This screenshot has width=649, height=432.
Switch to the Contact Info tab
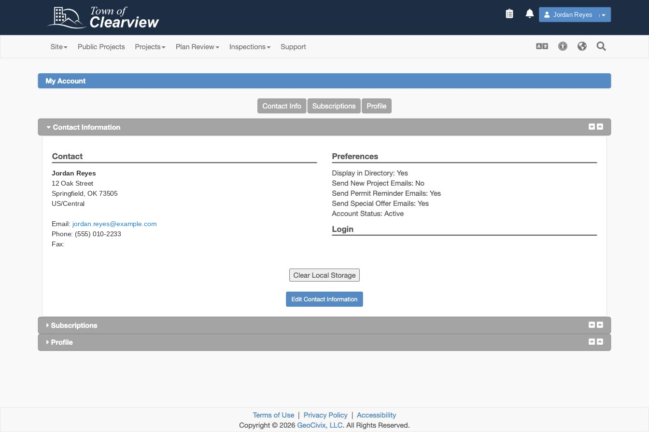pyautogui.click(x=282, y=106)
